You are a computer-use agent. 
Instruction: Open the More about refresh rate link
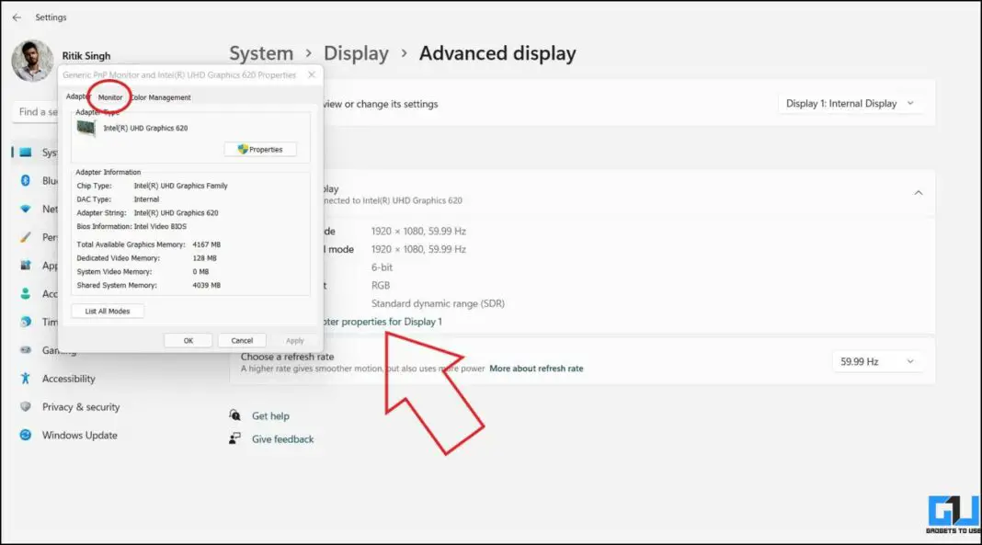point(537,368)
